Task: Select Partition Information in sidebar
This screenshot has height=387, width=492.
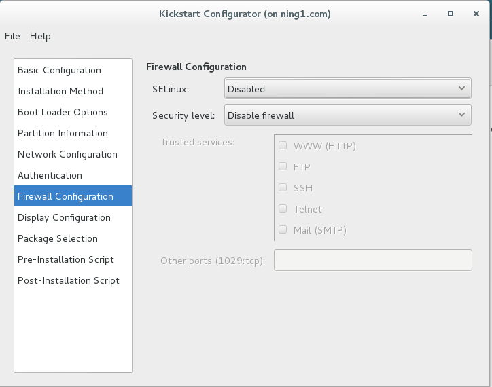Action: (63, 133)
